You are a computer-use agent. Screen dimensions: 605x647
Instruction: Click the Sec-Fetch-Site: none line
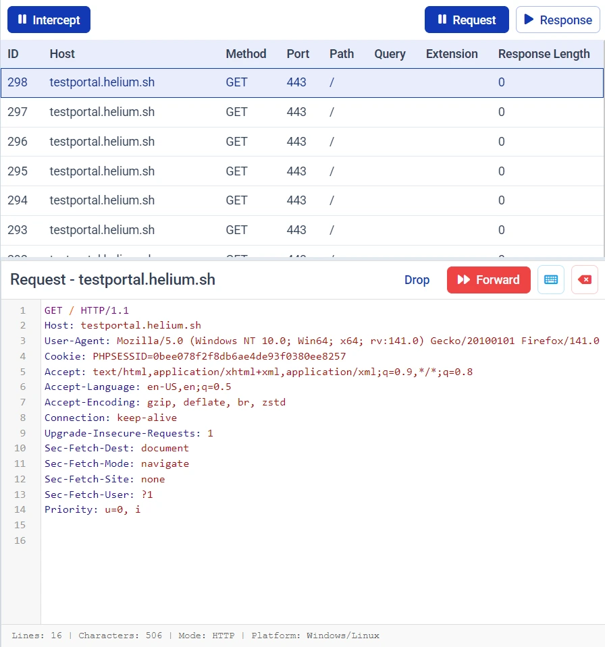point(105,479)
